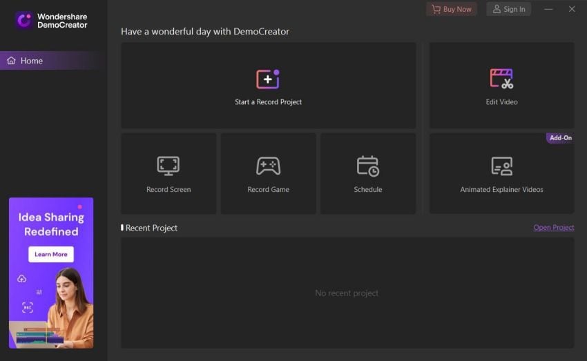
Task: Close the DemoCreator window
Action: (572, 9)
